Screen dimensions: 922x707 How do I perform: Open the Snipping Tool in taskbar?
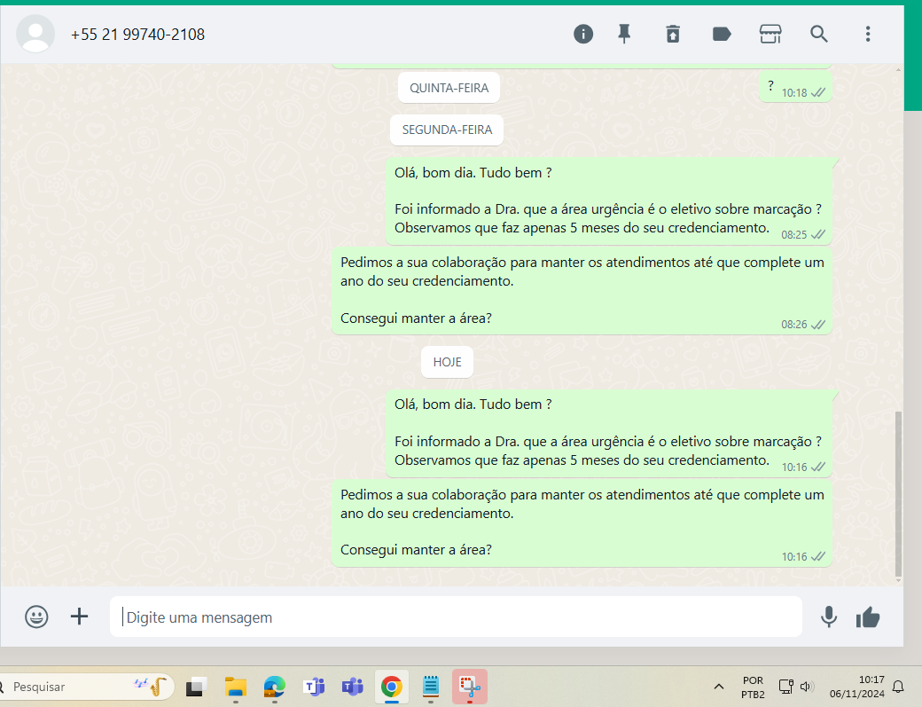(x=470, y=687)
